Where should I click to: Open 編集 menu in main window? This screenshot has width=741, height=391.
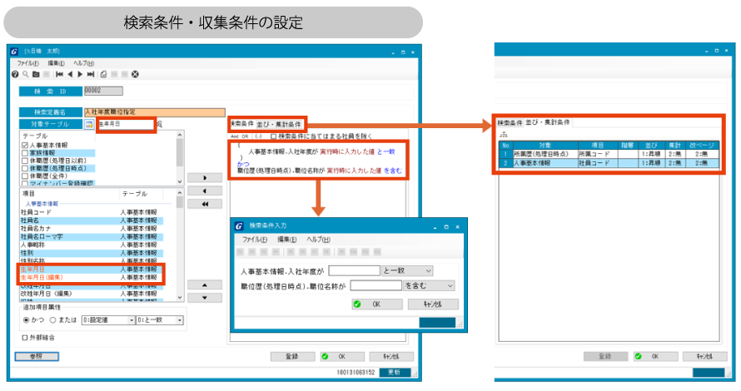point(56,63)
